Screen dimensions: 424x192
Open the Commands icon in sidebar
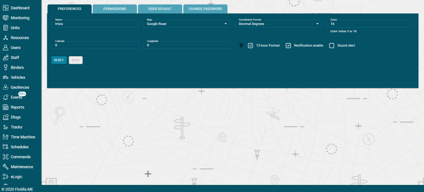click(5, 157)
